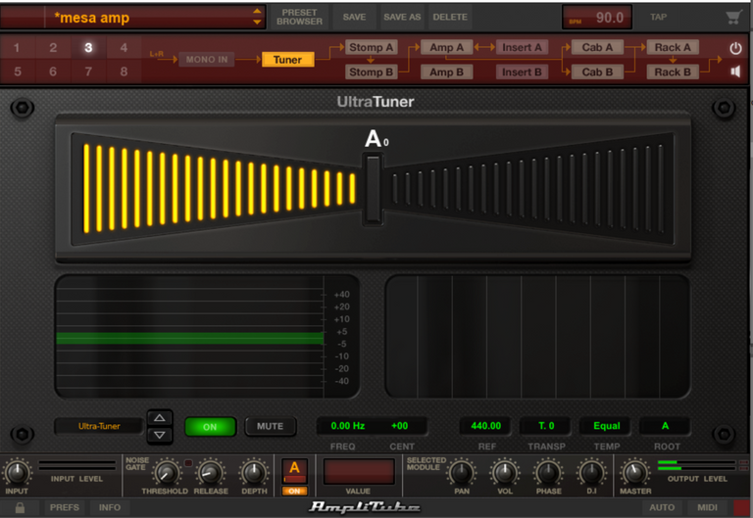Open PREFS
Image resolution: width=753 pixels, height=518 pixels.
(65, 507)
